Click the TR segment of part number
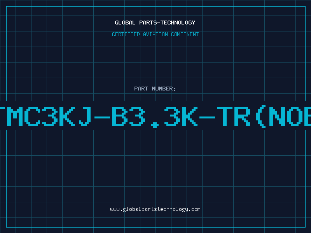 tap(234, 116)
